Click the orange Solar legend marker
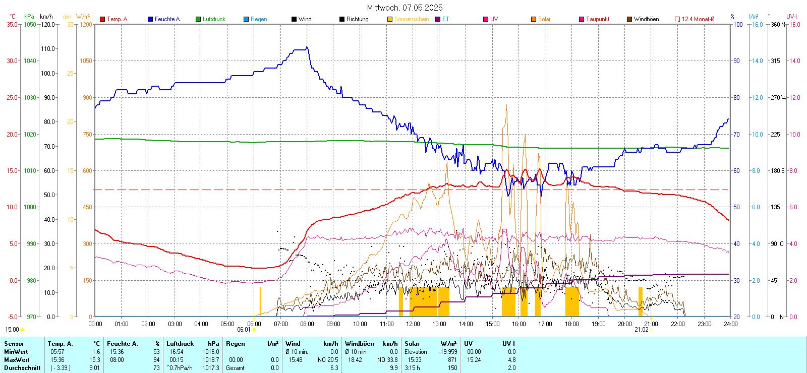Viewport: 807px width, 373px height. (x=534, y=19)
